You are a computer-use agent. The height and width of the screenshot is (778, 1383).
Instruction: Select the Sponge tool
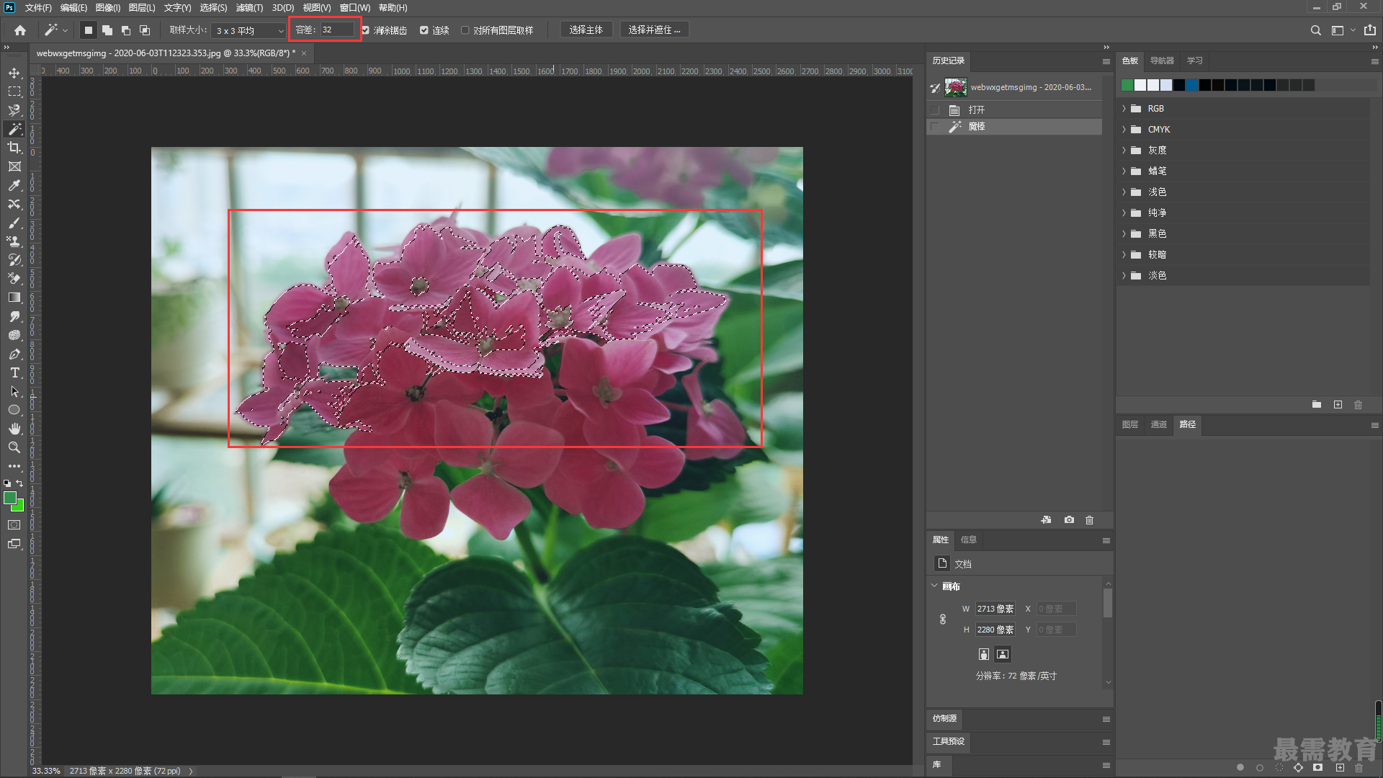(14, 335)
